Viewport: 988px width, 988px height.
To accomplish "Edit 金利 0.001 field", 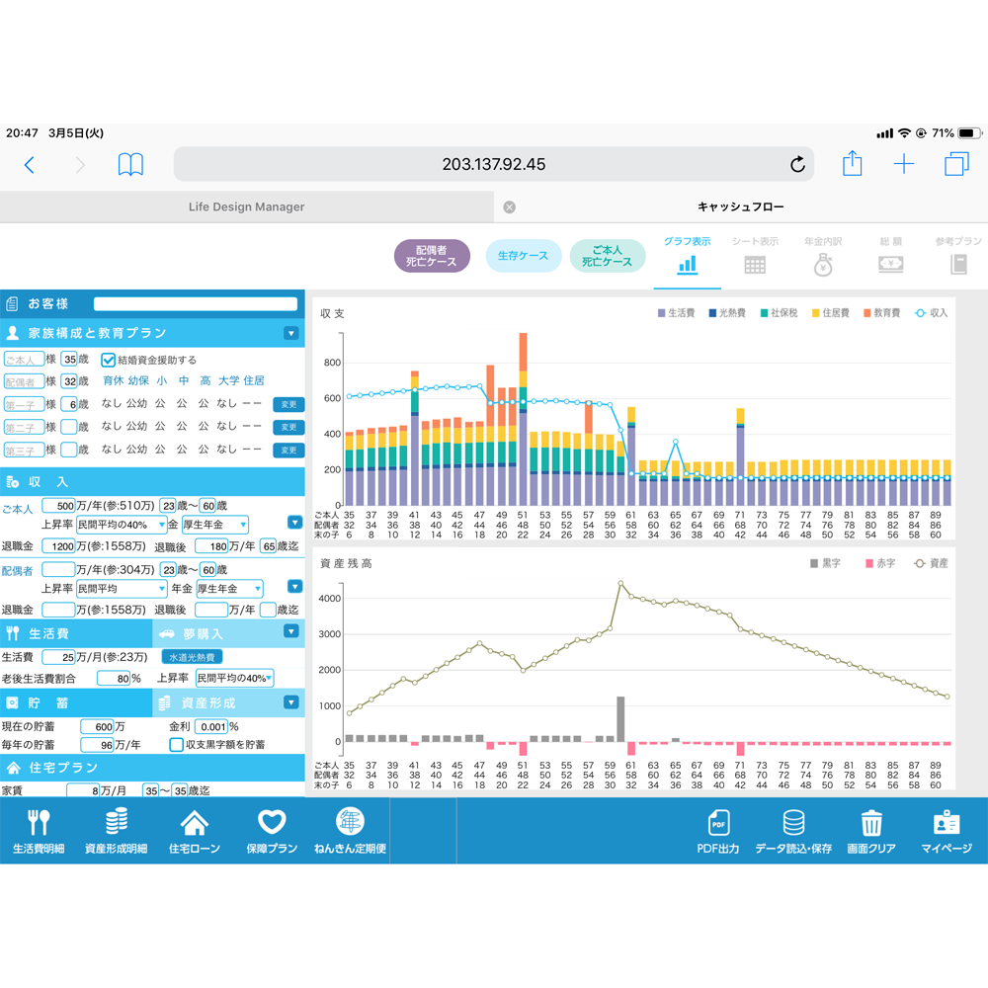I will point(211,726).
